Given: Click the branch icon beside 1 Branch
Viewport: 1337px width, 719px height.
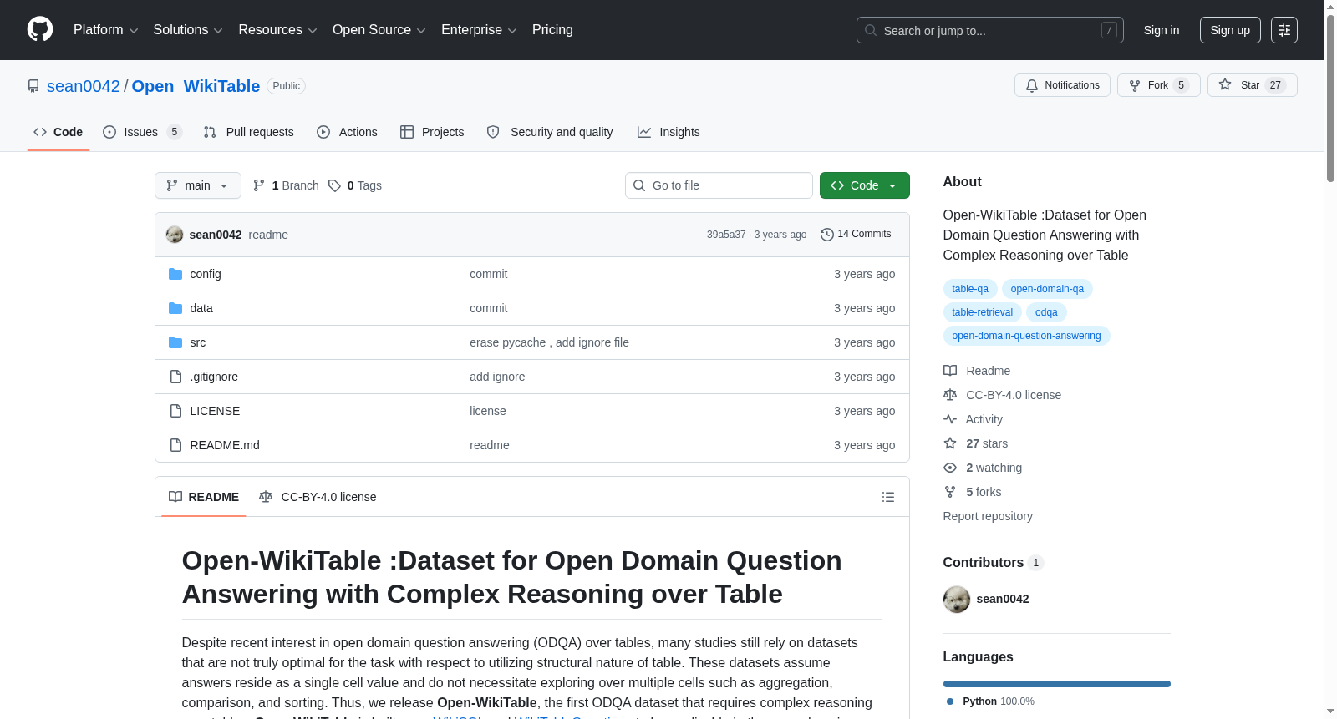Looking at the screenshot, I should 259,185.
